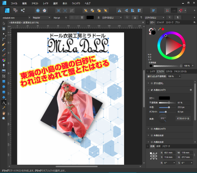Select the Color Picker eyedropper tool
197x173 pixels.
click(4, 108)
